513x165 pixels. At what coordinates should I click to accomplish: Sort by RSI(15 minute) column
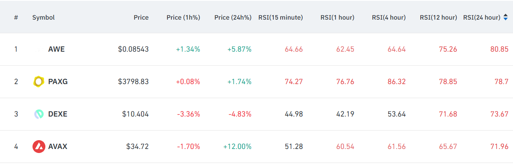[281, 18]
